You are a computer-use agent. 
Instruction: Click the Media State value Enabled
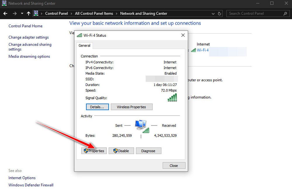171,74
